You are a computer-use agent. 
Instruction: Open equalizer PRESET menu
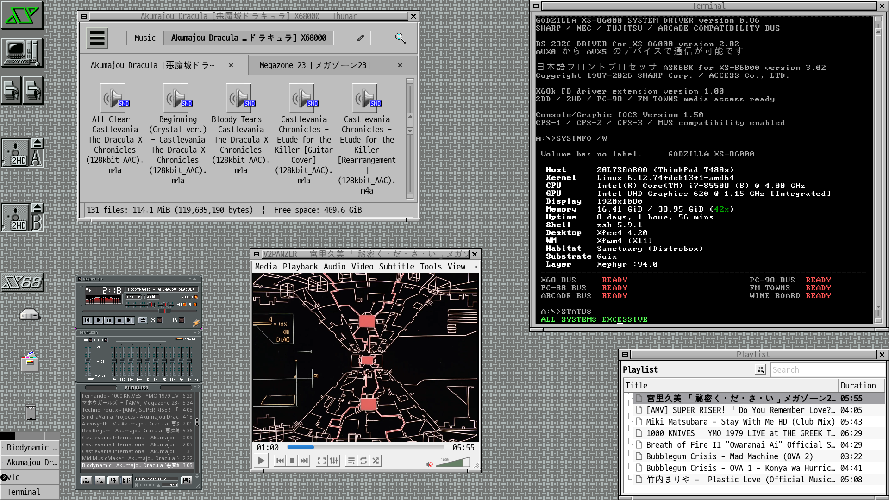click(186, 338)
